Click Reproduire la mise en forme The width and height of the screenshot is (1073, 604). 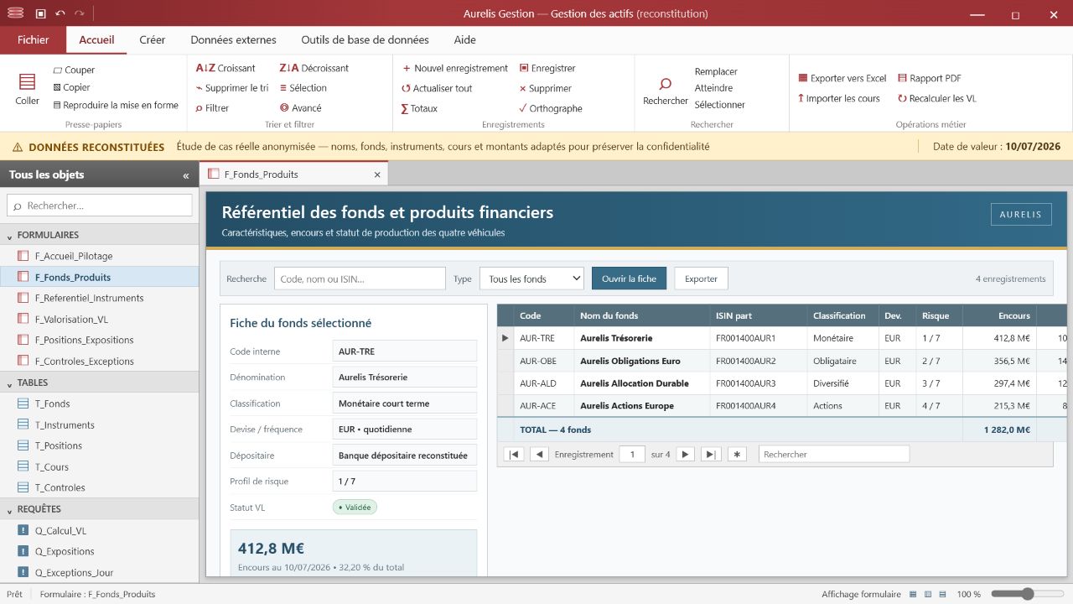[116, 106]
